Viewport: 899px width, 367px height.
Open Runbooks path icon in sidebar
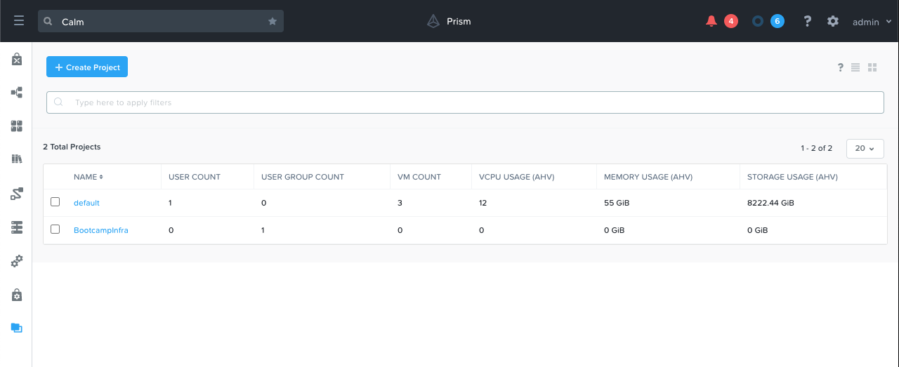17,194
